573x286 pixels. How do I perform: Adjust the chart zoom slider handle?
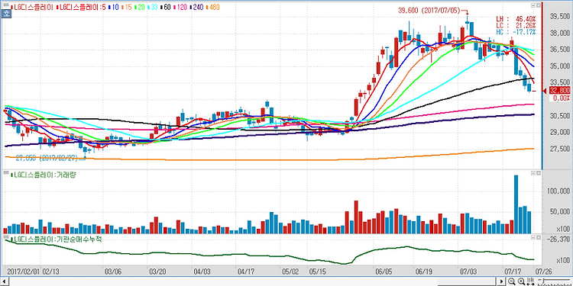click(543, 281)
